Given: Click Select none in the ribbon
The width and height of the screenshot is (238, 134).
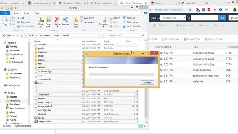Looking at the screenshot, I should coord(131,22).
